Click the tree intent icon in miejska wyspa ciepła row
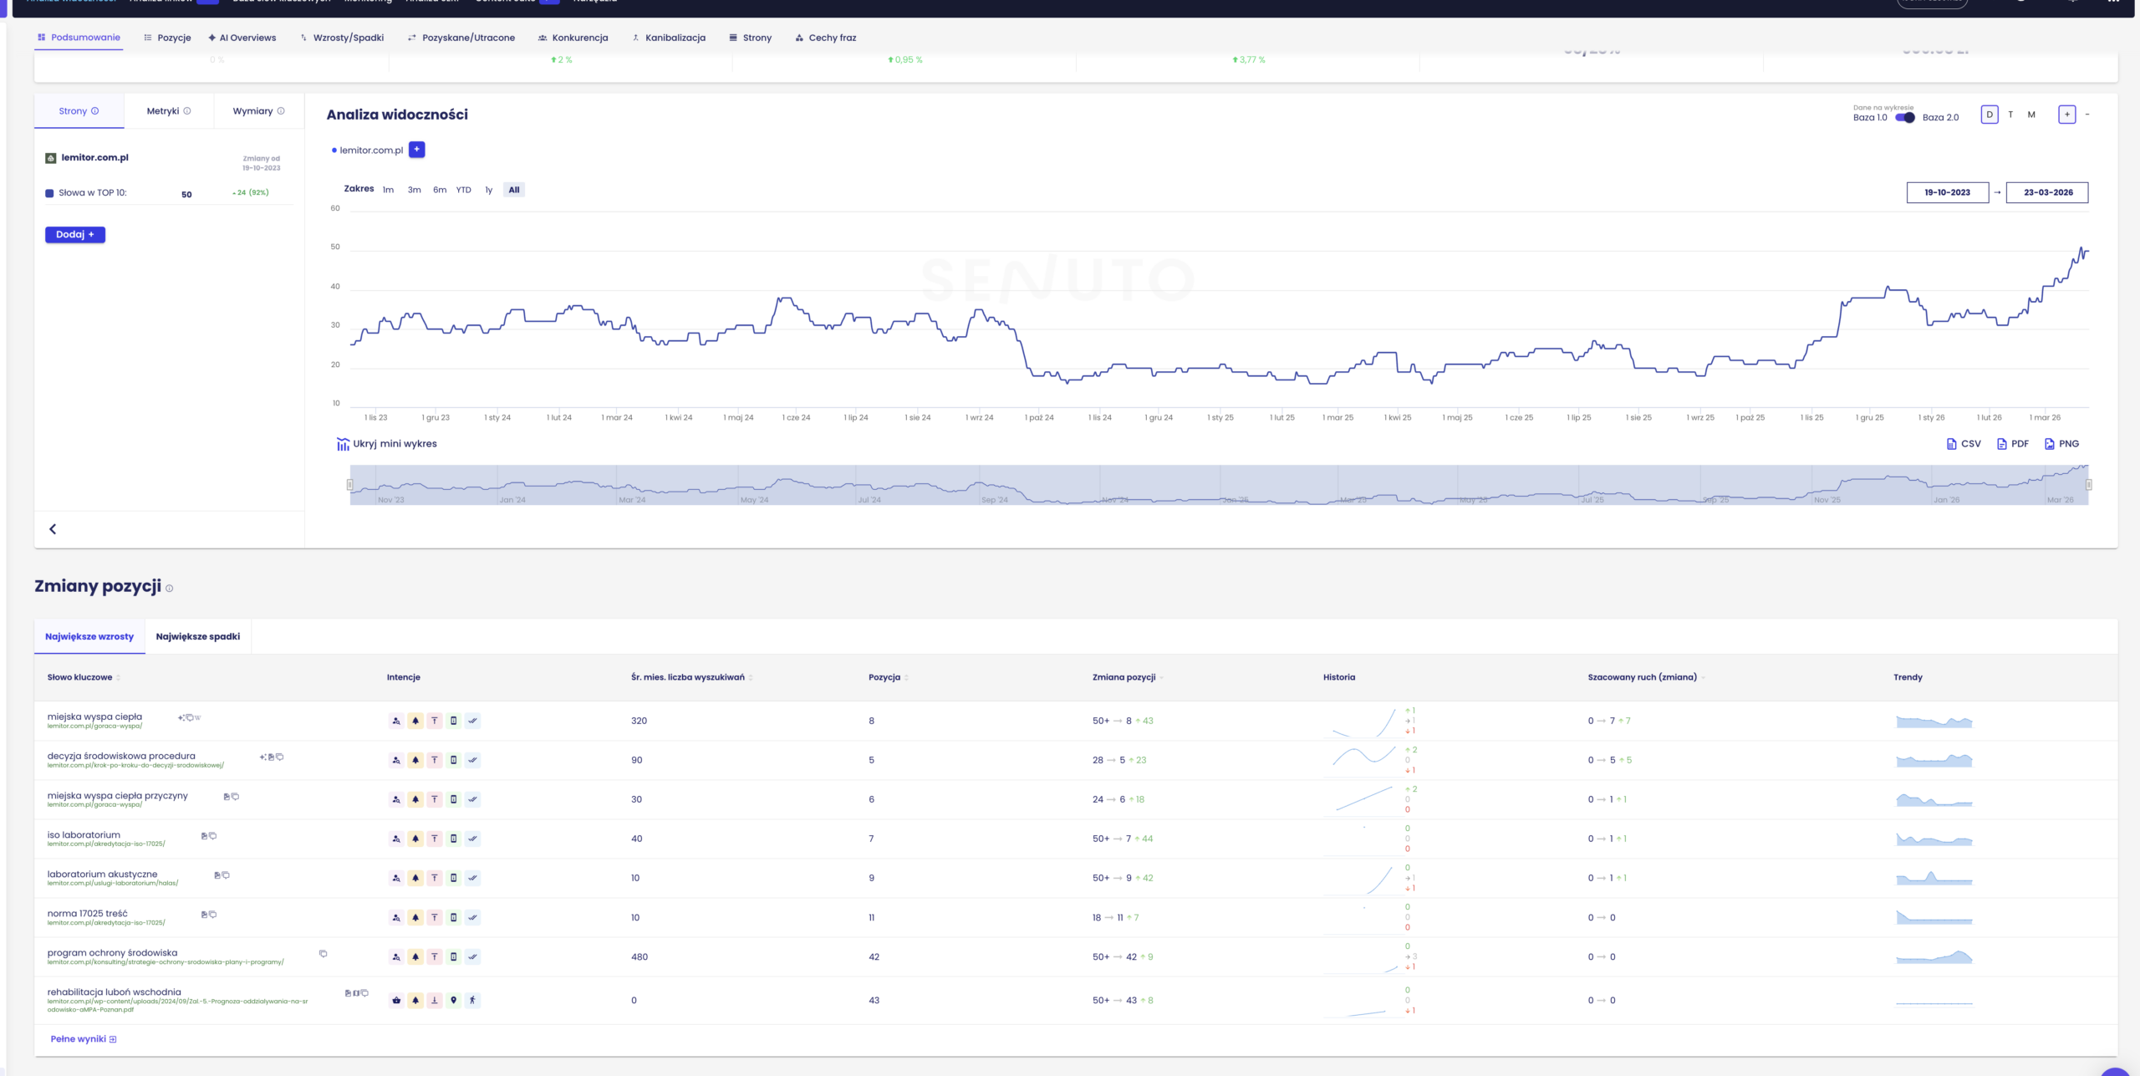Screen dimensions: 2140x1076 [415, 721]
